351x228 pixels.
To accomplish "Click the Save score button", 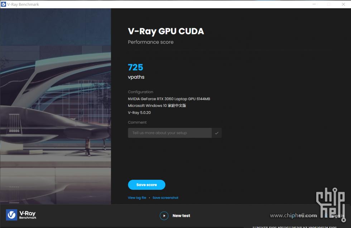I will 146,185.
